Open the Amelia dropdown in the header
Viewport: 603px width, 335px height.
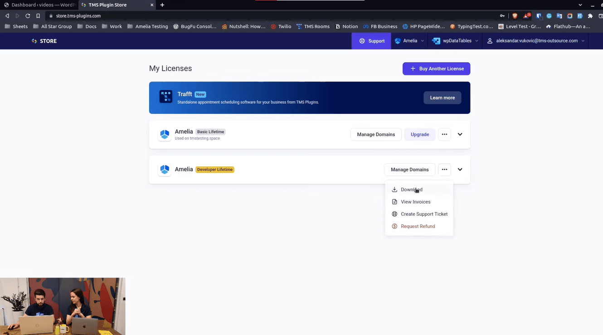coord(409,41)
